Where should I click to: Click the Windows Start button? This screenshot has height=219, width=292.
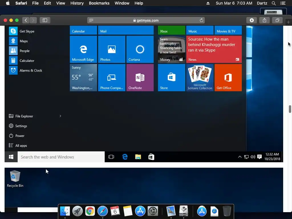pos(11,157)
